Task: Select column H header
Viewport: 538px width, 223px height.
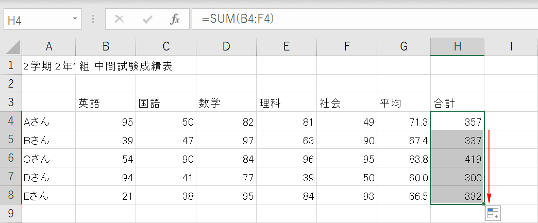Action: coord(458,46)
